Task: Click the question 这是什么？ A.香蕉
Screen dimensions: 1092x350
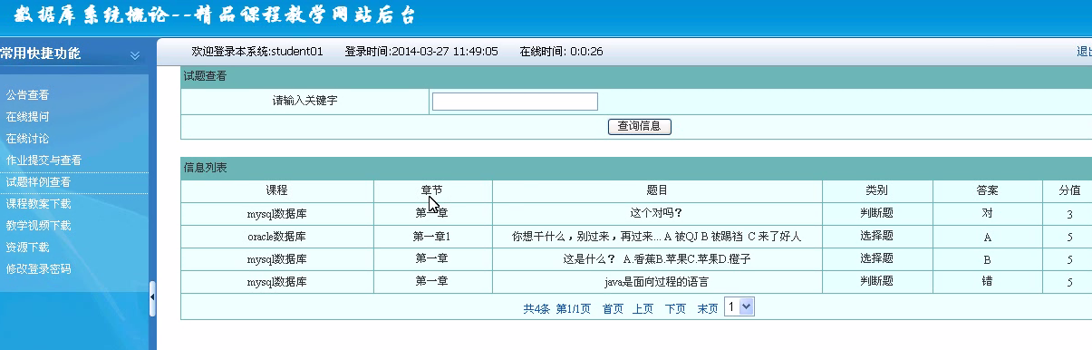Action: (x=657, y=258)
